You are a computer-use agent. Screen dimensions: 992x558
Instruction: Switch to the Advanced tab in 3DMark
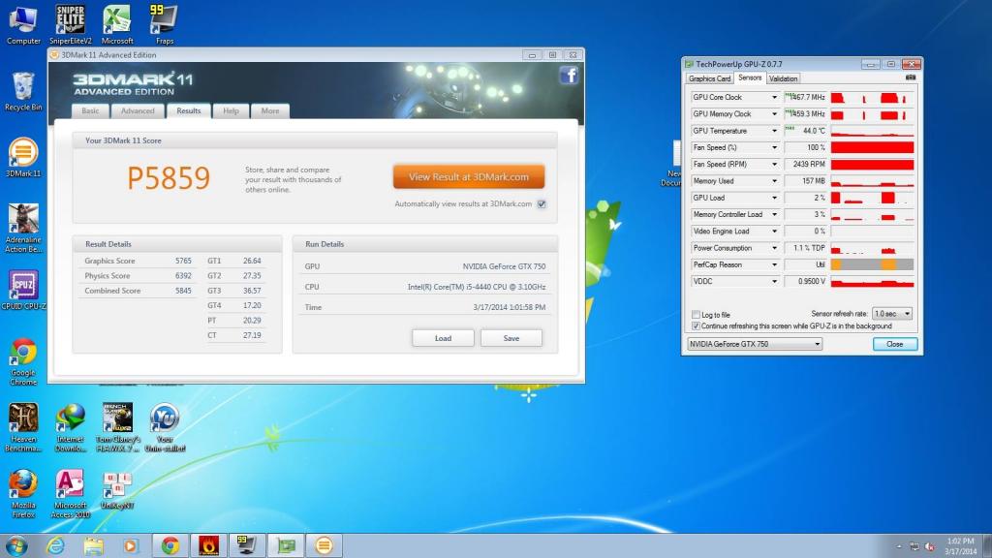(x=138, y=110)
